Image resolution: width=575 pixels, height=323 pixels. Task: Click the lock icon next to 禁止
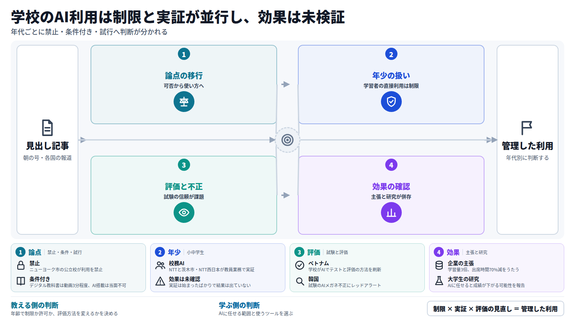pyautogui.click(x=21, y=266)
